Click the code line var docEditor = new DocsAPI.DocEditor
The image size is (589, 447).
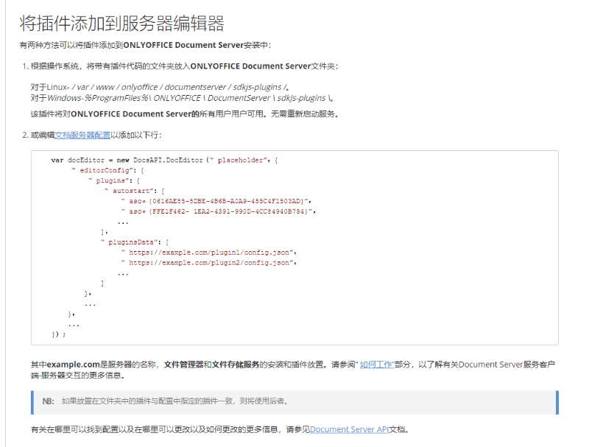click(164, 160)
